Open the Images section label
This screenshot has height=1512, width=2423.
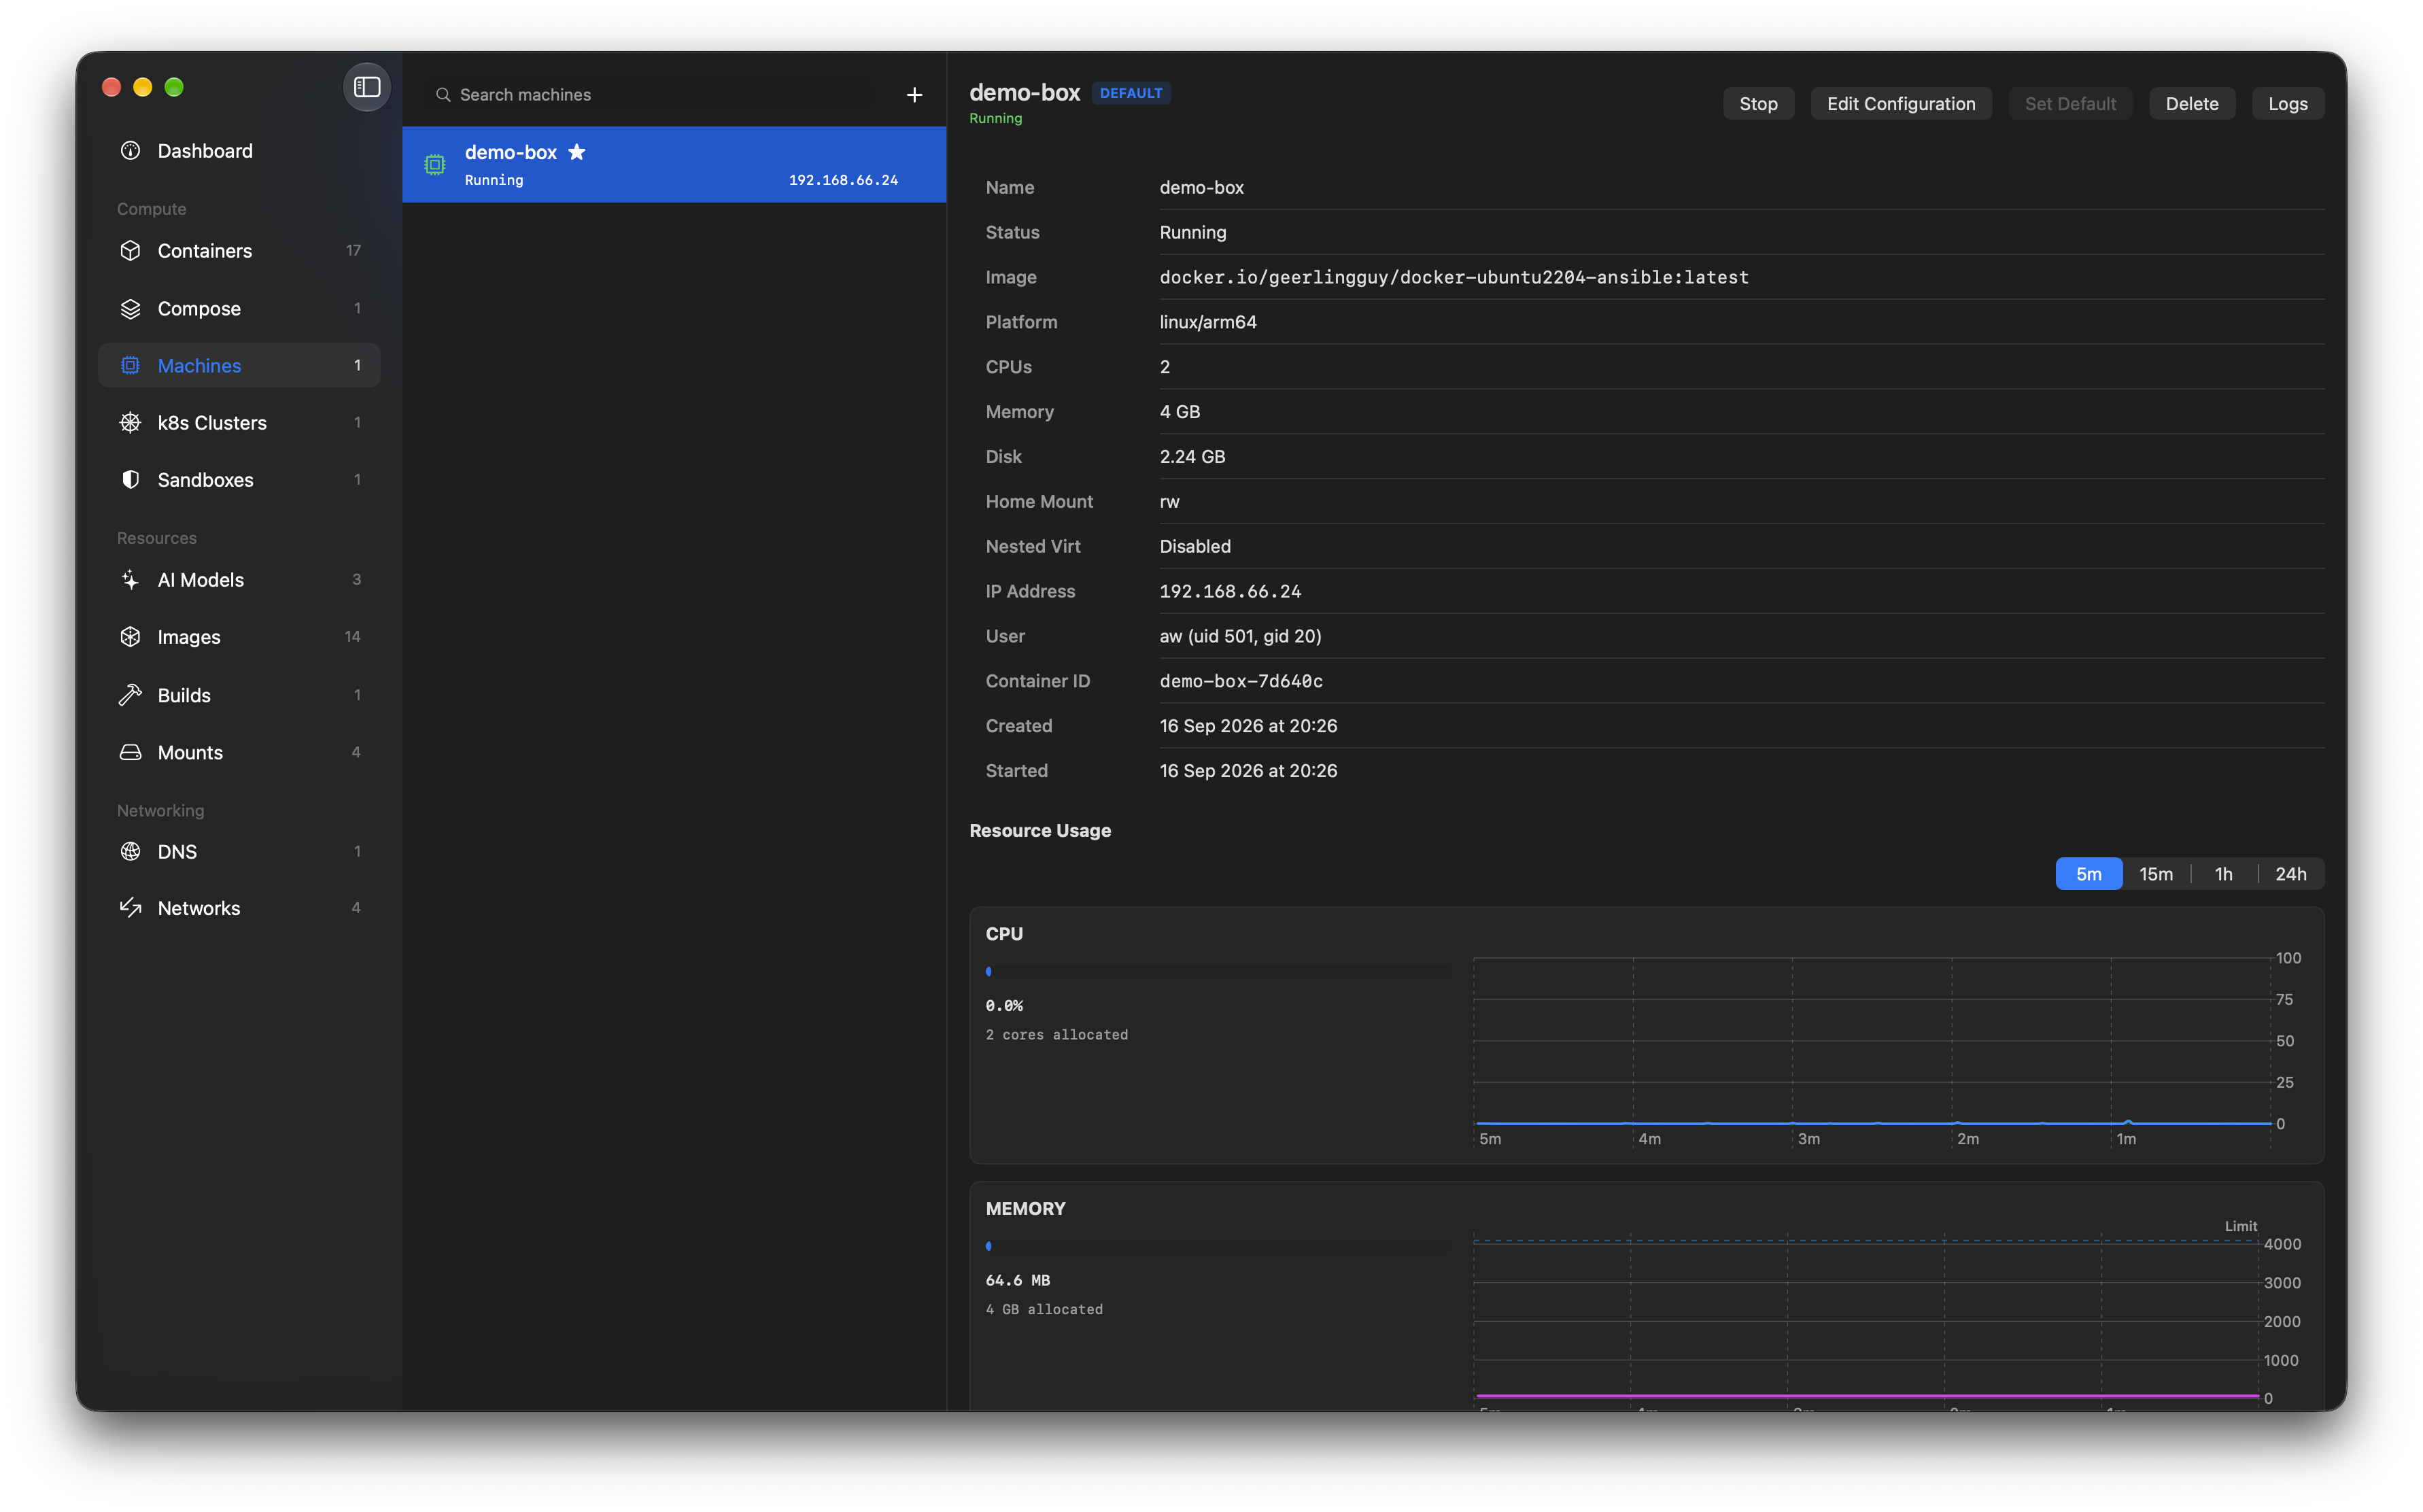[x=189, y=637]
